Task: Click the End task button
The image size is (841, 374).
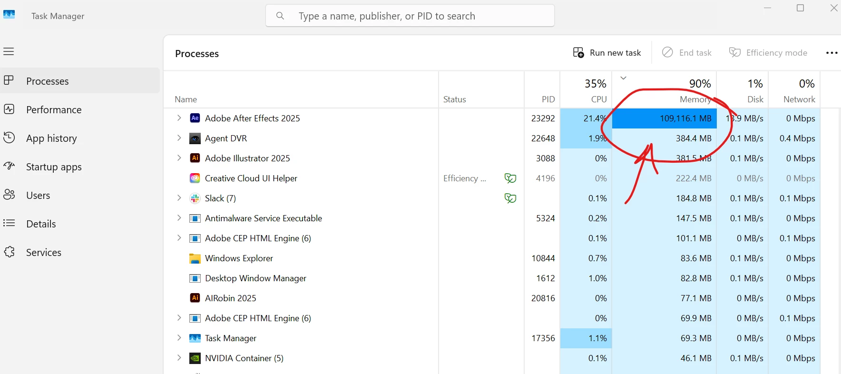Action: 687,53
